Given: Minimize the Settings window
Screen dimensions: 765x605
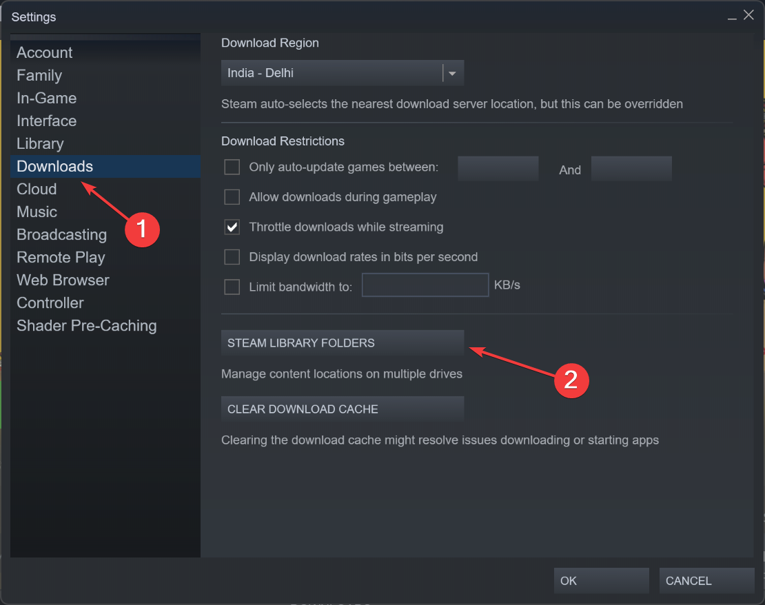Looking at the screenshot, I should 732,17.
